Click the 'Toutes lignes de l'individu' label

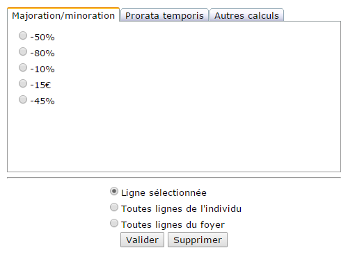181,208
